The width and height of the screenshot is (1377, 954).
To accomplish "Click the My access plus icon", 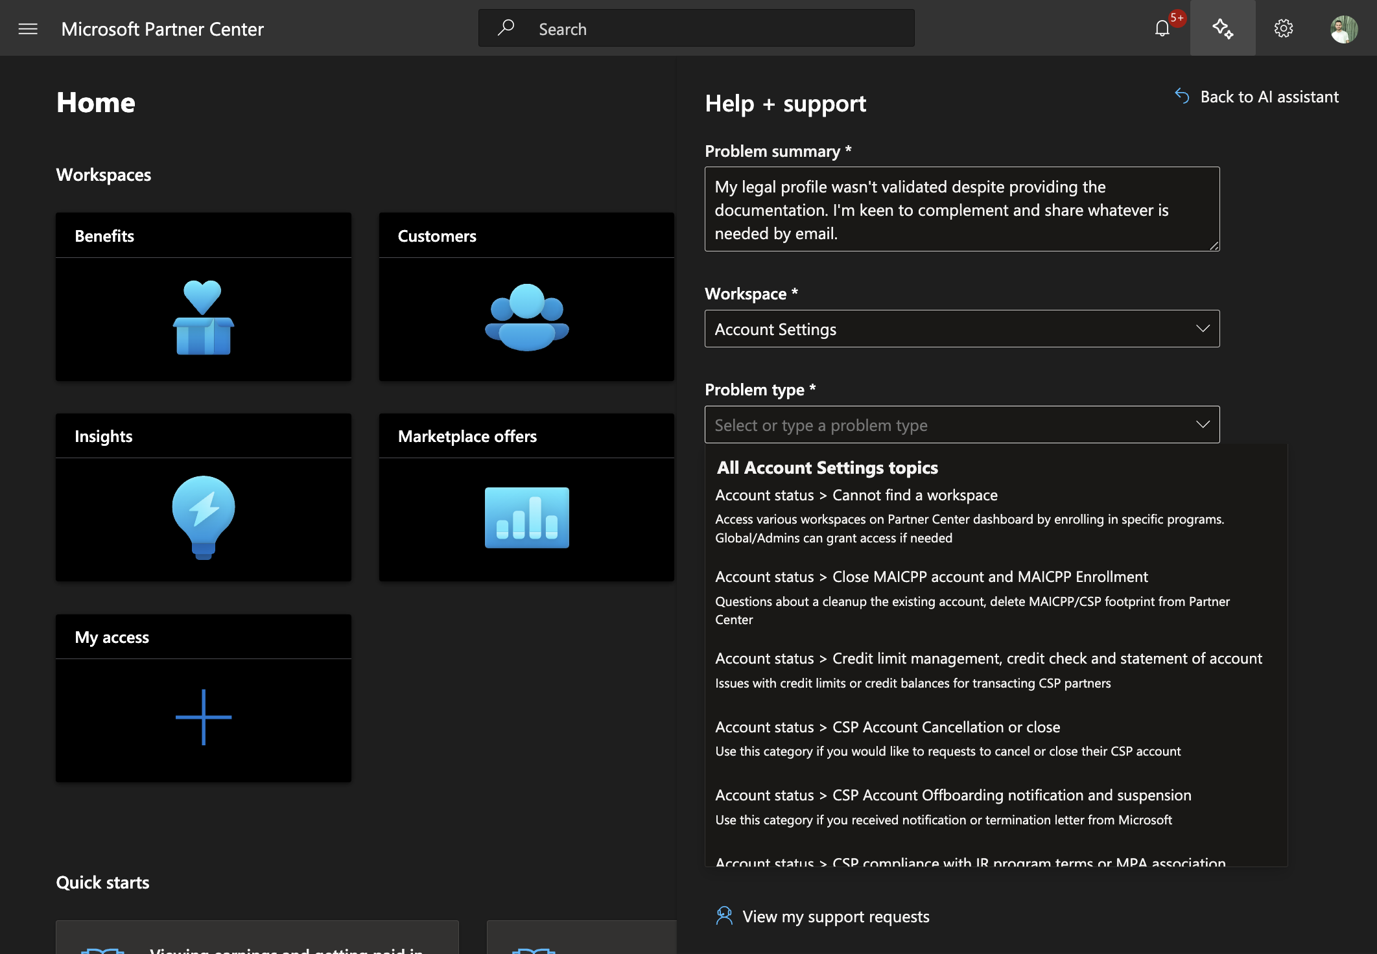I will click(203, 717).
